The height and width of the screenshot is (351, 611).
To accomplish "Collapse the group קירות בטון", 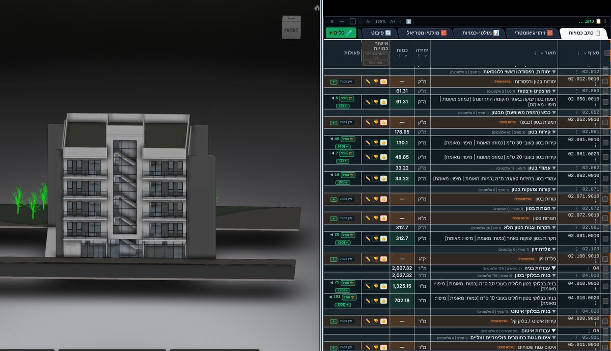I will [554, 131].
